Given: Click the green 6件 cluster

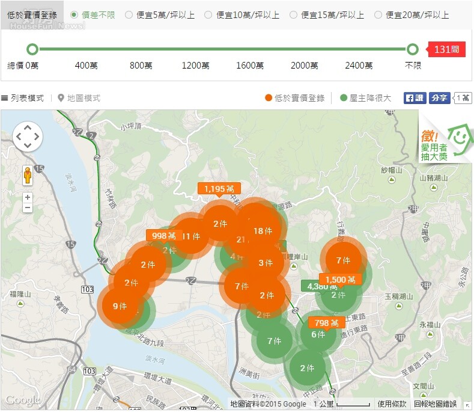Looking at the screenshot, I should point(318,334).
